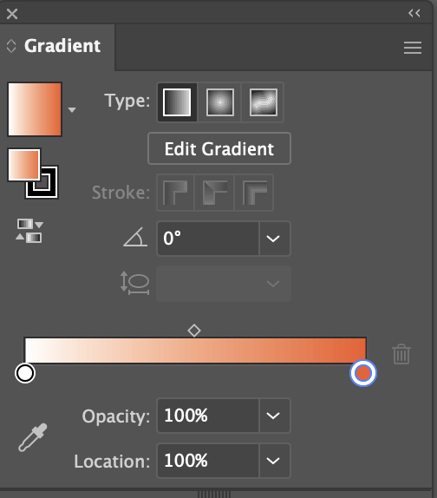The height and width of the screenshot is (498, 437).
Task: Cycle panel view using Gradient tab arrows
Action: [11, 46]
